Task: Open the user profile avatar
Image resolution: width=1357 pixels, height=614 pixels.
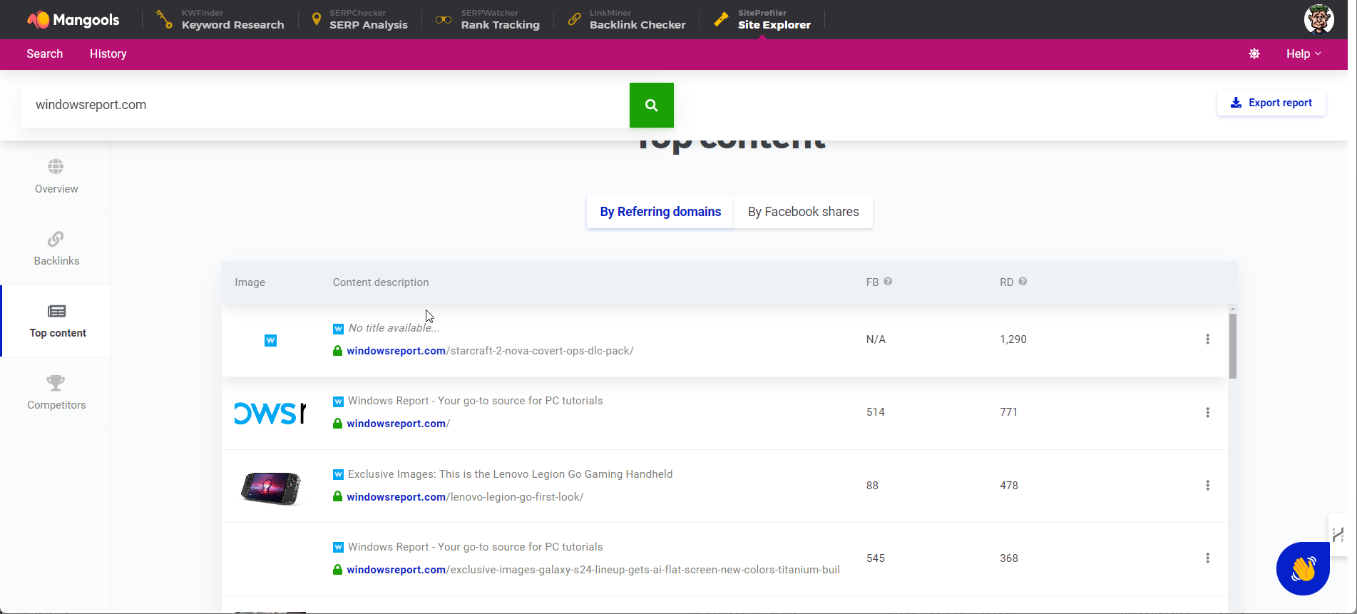Action: coord(1318,19)
